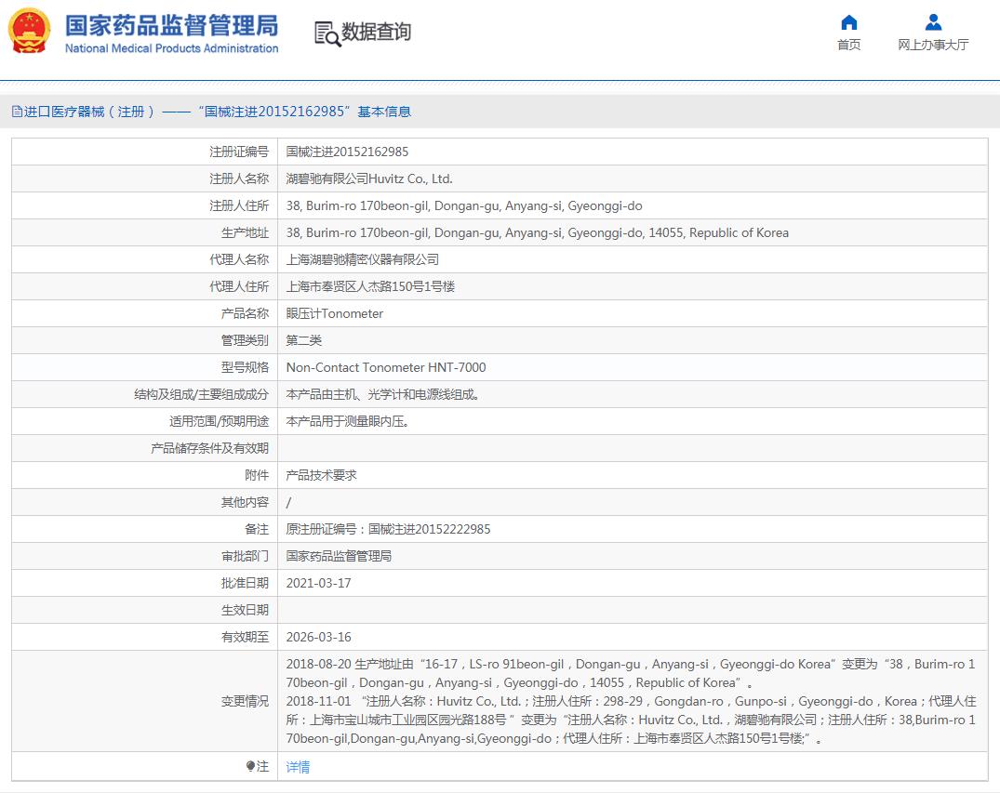Click the 2018-08-20 change record entry
This screenshot has height=793, width=1000.
[x=630, y=673]
